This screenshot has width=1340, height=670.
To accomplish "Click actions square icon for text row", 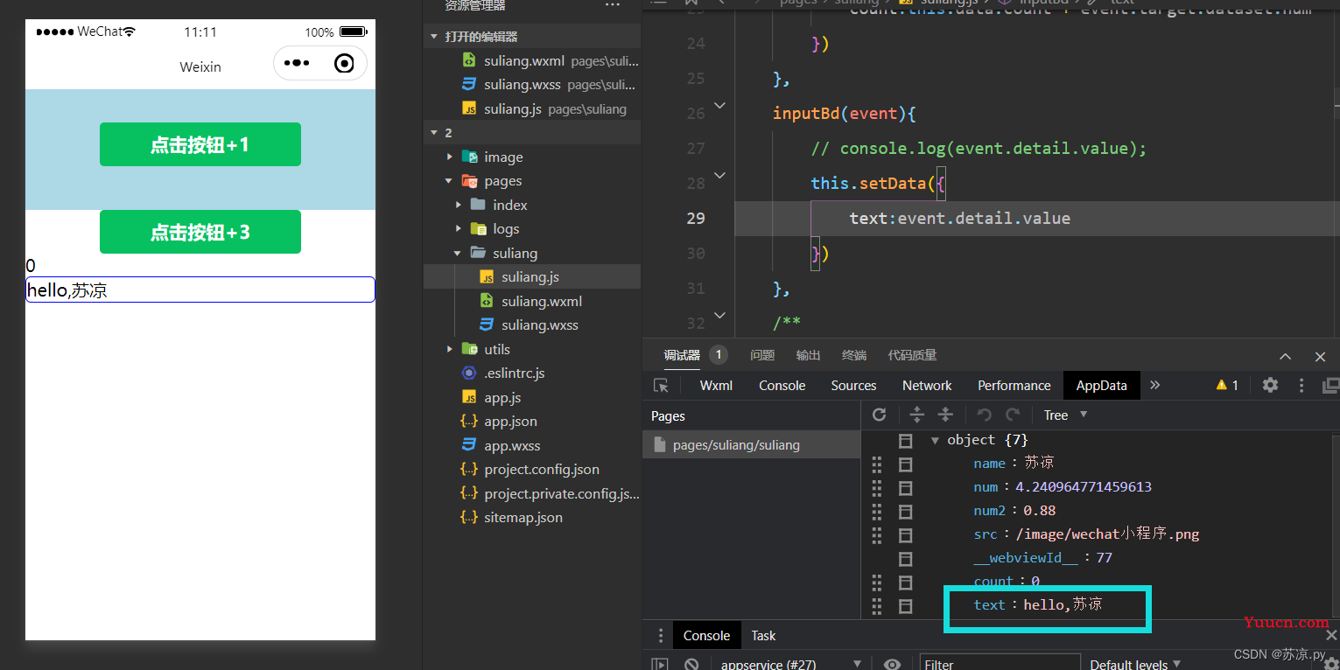I will click(906, 605).
